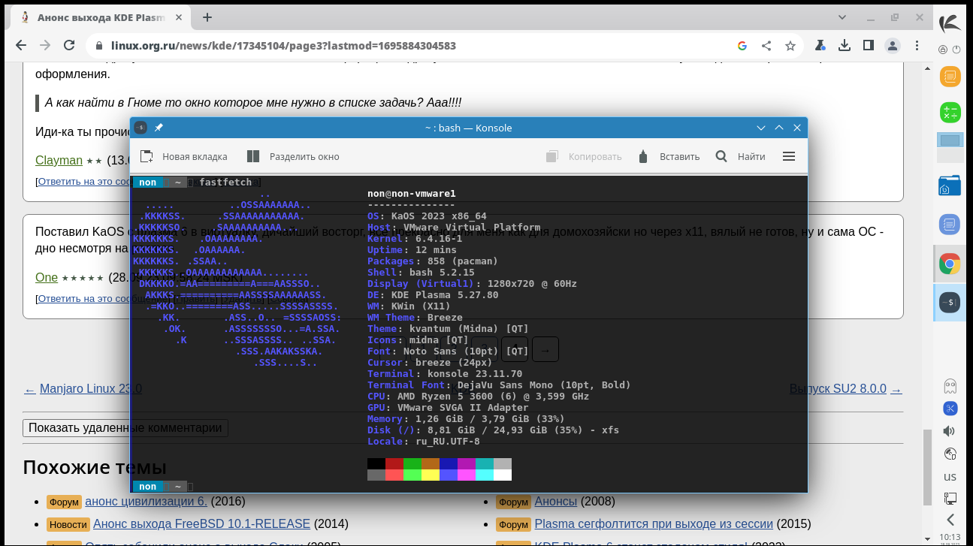This screenshot has height=546, width=973.
Task: Open 'Анонс выхода FreeBSD 10.1-RELEASE' link
Action: pyautogui.click(x=201, y=523)
